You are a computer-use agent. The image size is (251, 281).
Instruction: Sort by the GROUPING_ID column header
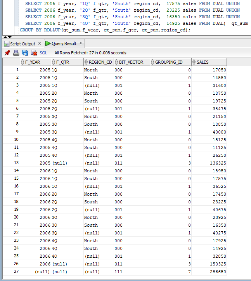(171, 62)
